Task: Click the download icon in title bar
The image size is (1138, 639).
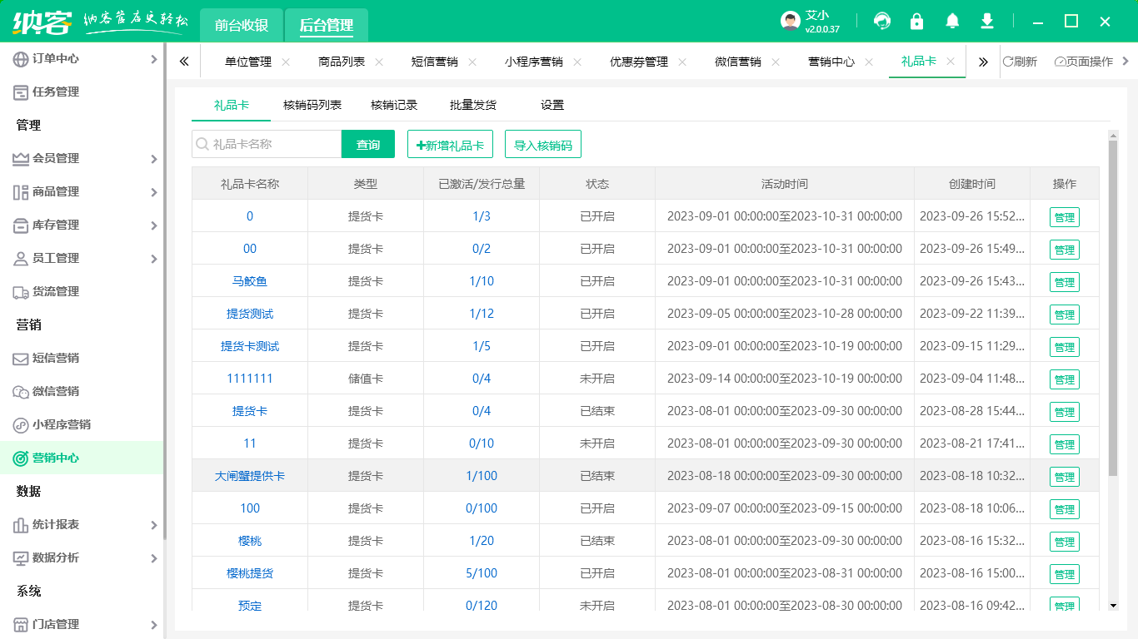Action: [987, 22]
